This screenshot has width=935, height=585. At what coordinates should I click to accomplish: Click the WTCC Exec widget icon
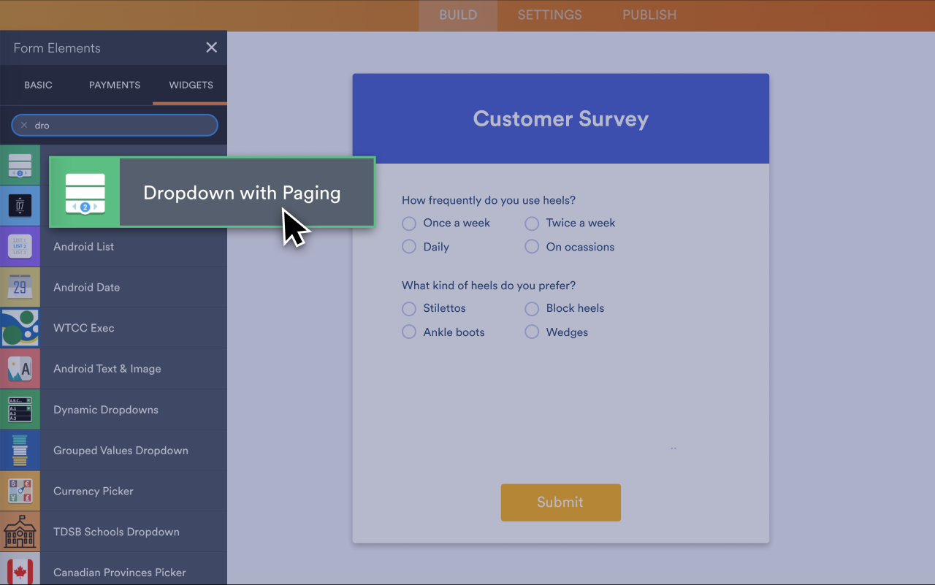pos(20,328)
